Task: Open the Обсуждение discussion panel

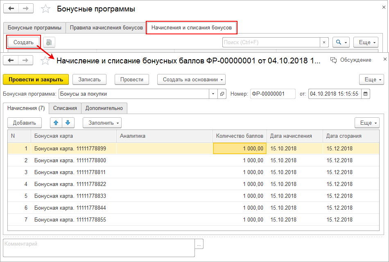Action: [351, 60]
